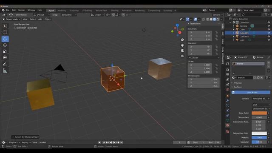This screenshot has width=272, height=153.
Task: Open the GGX distribution dropdown
Action: click(x=261, y=105)
